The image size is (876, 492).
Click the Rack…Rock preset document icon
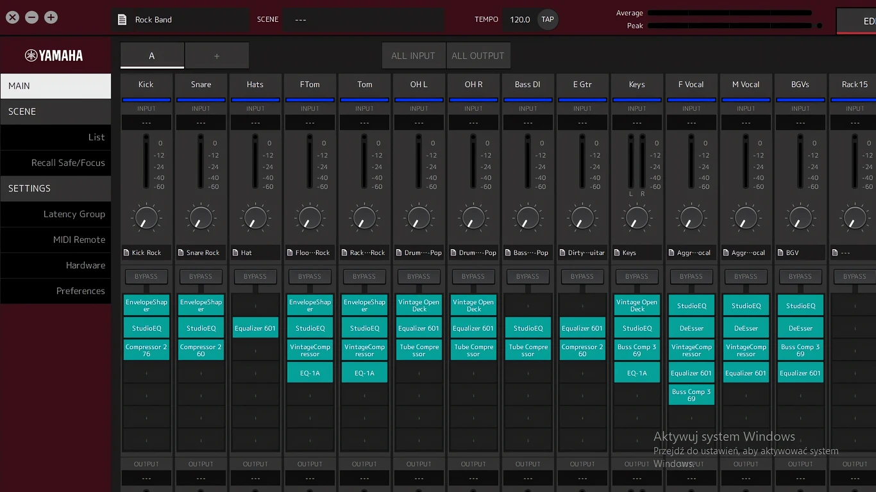[x=344, y=252]
